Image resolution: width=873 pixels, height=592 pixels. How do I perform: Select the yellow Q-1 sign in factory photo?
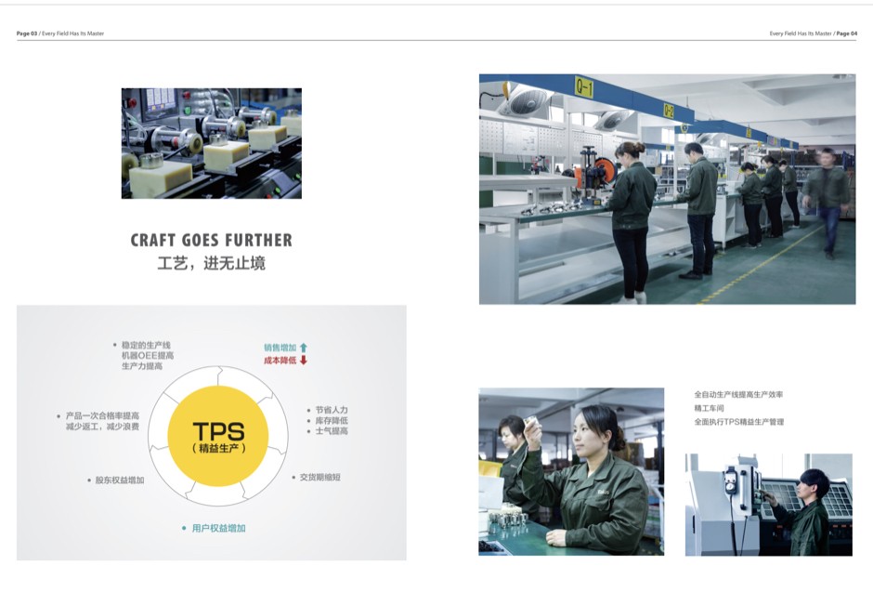pyautogui.click(x=584, y=87)
